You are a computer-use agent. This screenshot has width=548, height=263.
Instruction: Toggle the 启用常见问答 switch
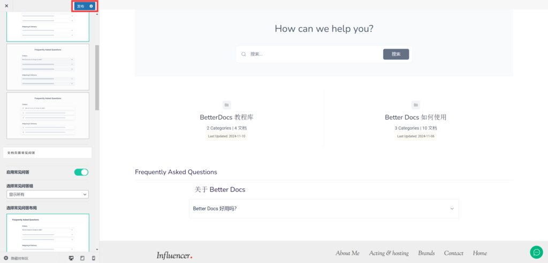click(81, 172)
